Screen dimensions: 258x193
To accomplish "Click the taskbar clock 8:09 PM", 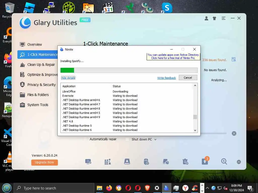I will (236, 186).
